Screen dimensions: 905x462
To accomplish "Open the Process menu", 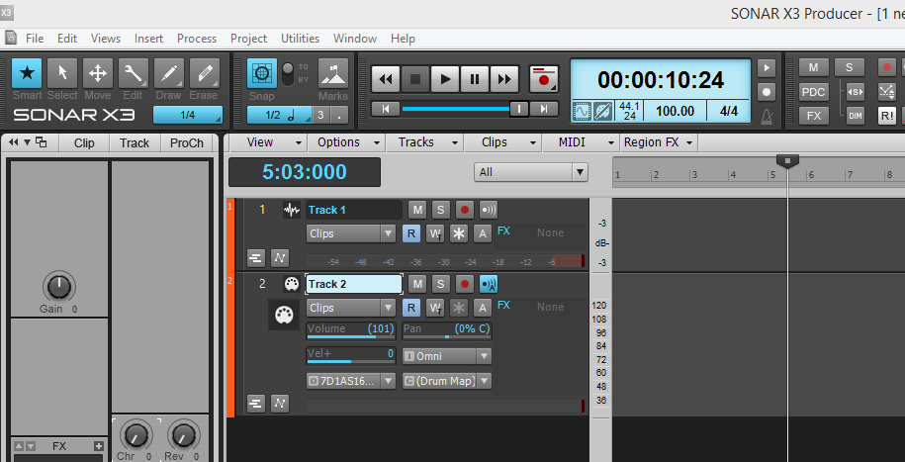I will click(x=197, y=39).
